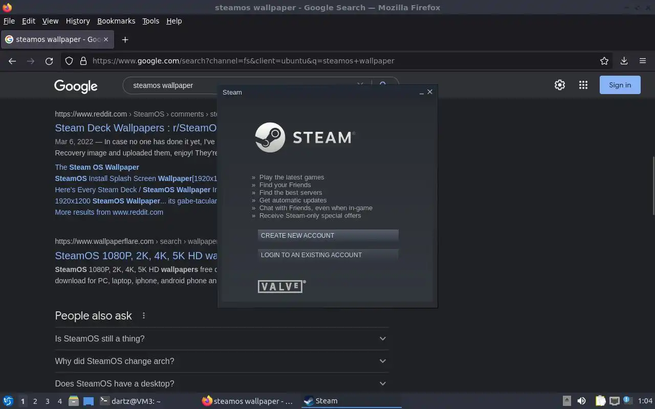
Task: Open the tracking protection shield icon
Action: click(69, 61)
